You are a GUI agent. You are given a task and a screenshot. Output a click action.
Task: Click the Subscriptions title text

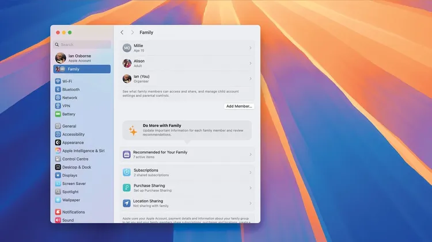146,170
